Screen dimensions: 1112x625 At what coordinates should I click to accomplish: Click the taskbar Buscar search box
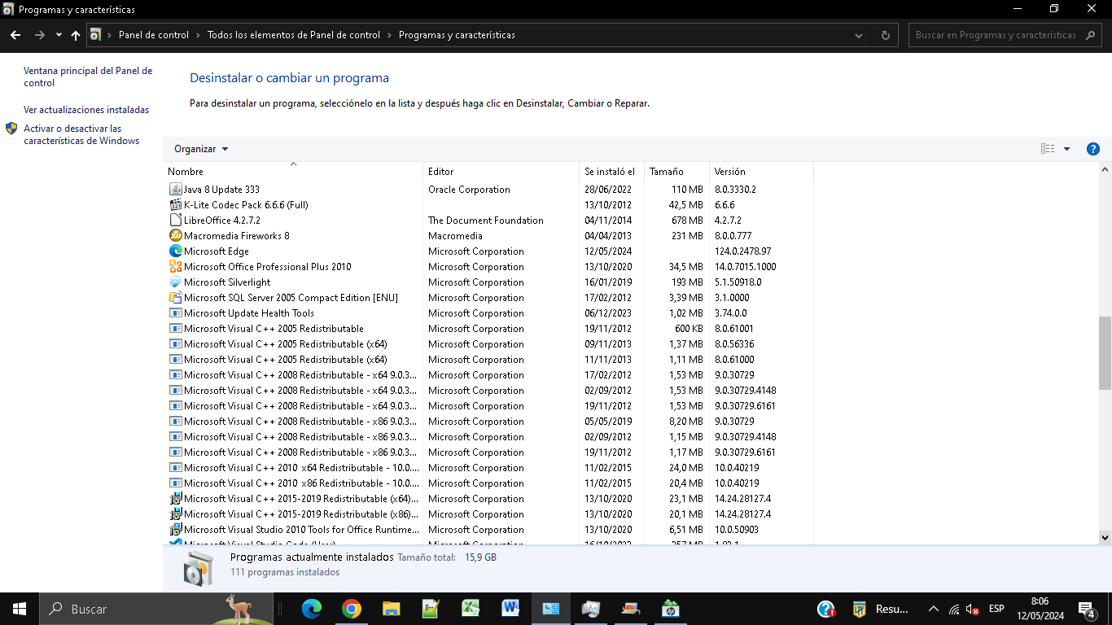click(155, 609)
